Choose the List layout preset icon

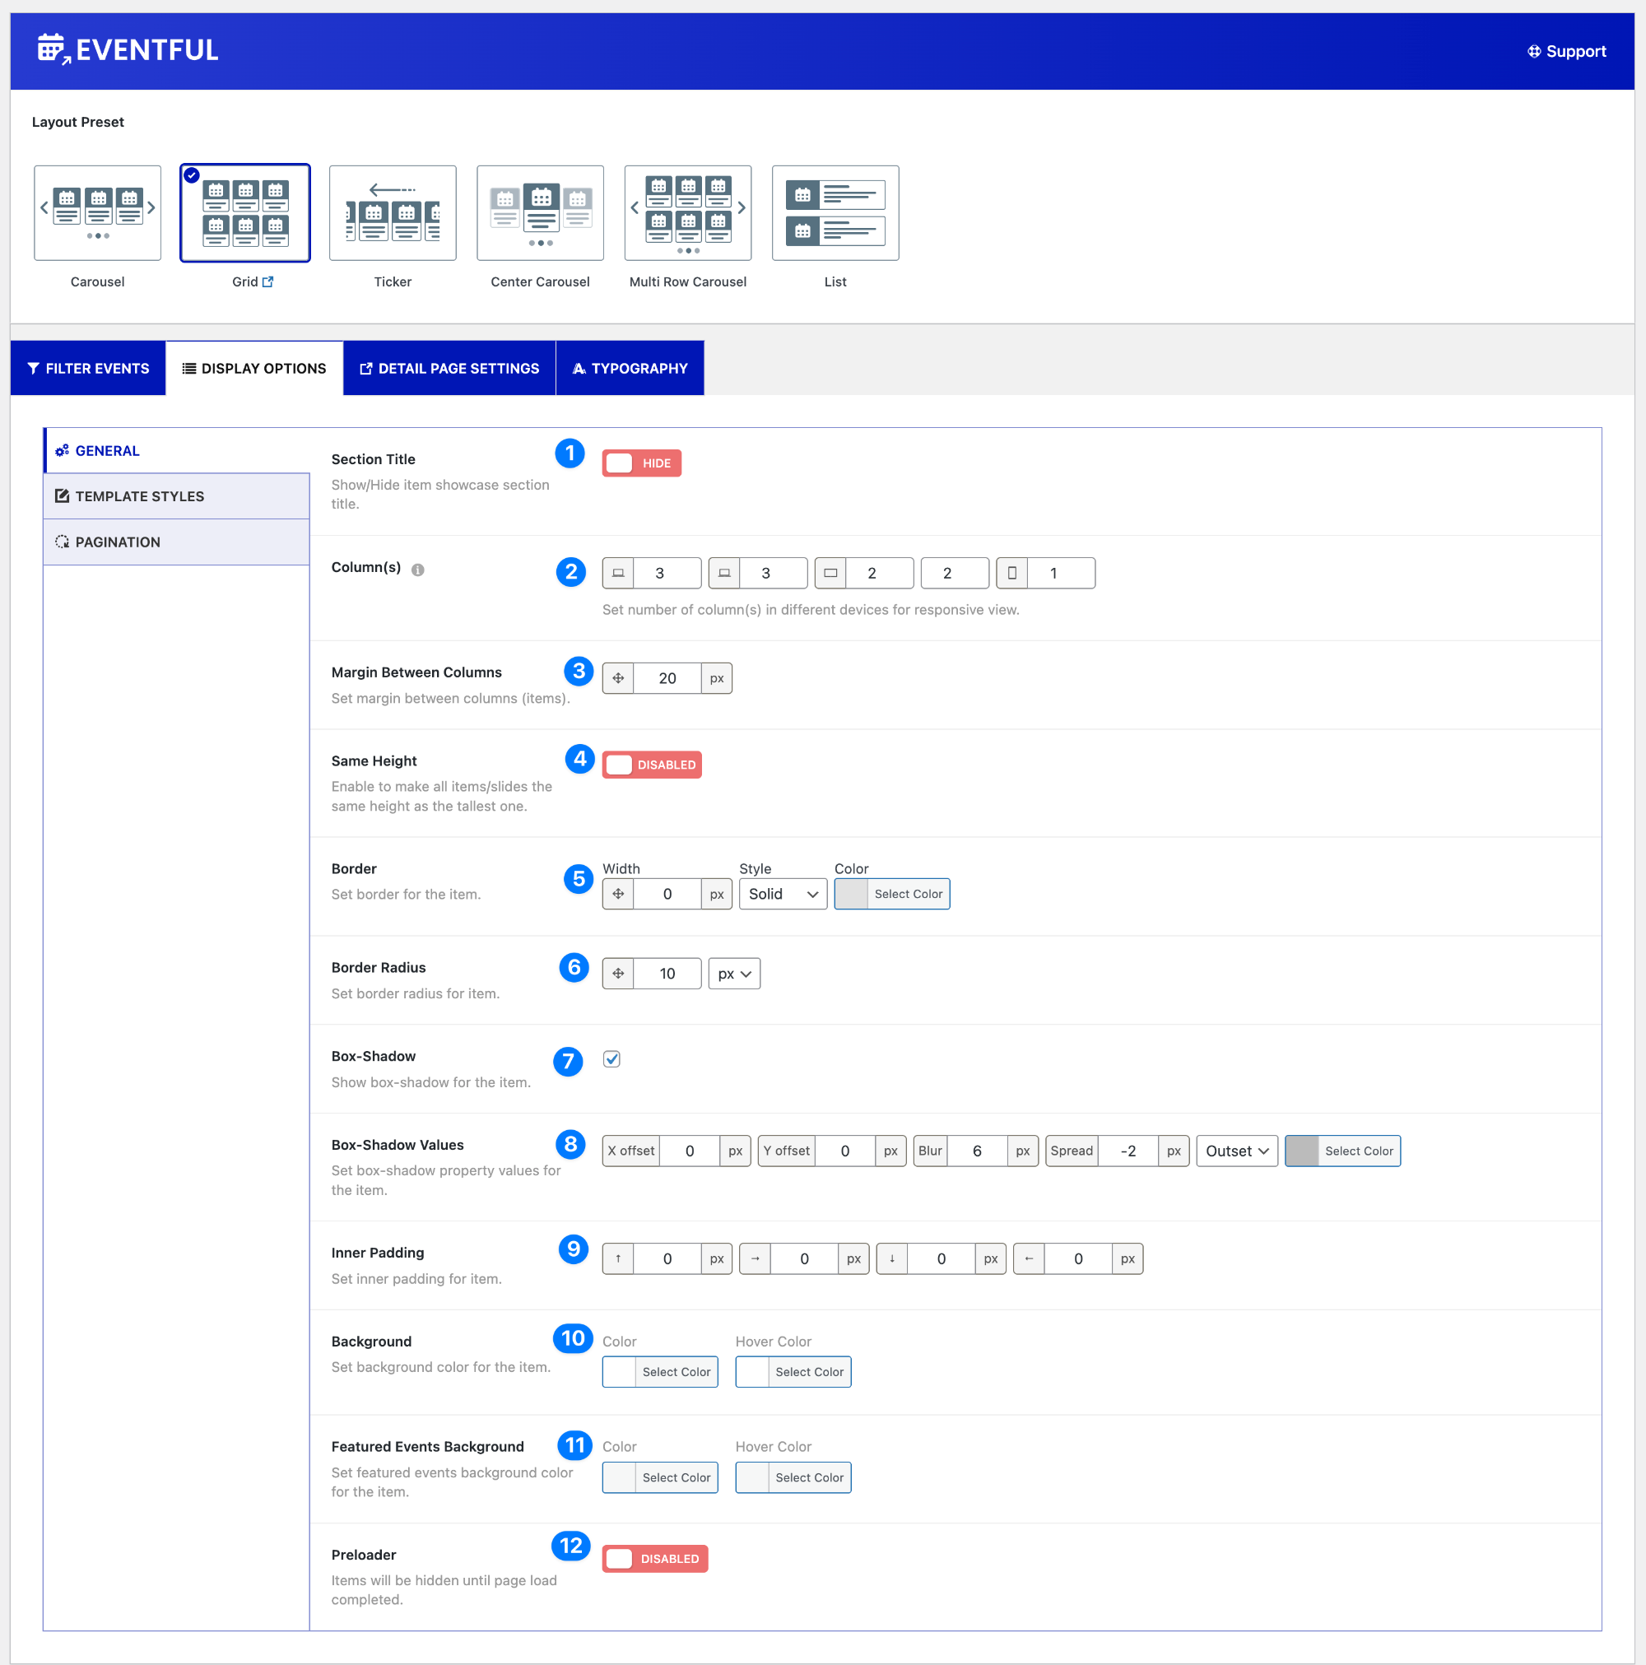pyautogui.click(x=835, y=212)
